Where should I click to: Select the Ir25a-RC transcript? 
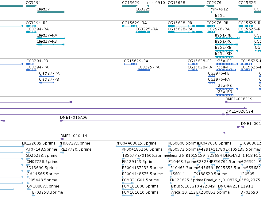226,44
